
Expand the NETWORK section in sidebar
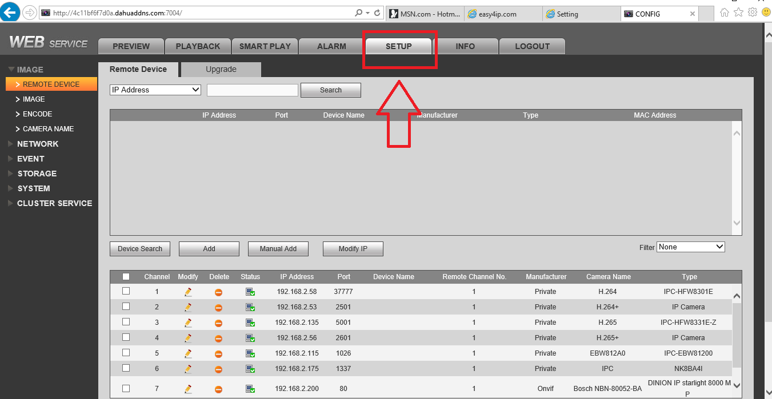[38, 144]
